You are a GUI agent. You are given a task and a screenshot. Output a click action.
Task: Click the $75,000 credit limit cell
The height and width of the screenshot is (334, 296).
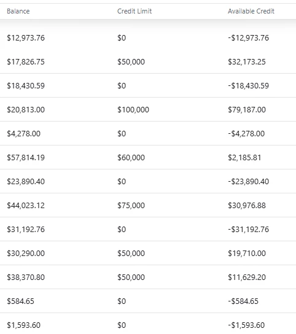pos(131,206)
